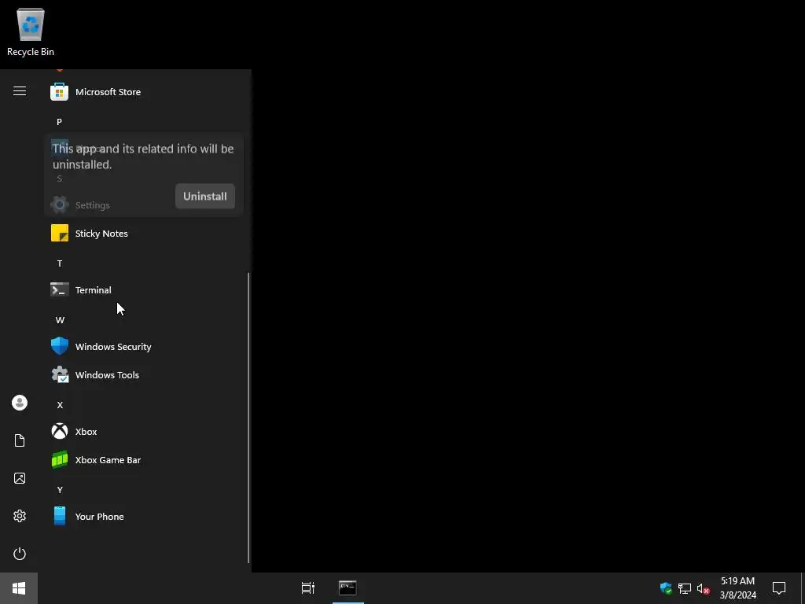805x604 pixels.
Task: Click the muted volume tray icon
Action: pos(704,588)
